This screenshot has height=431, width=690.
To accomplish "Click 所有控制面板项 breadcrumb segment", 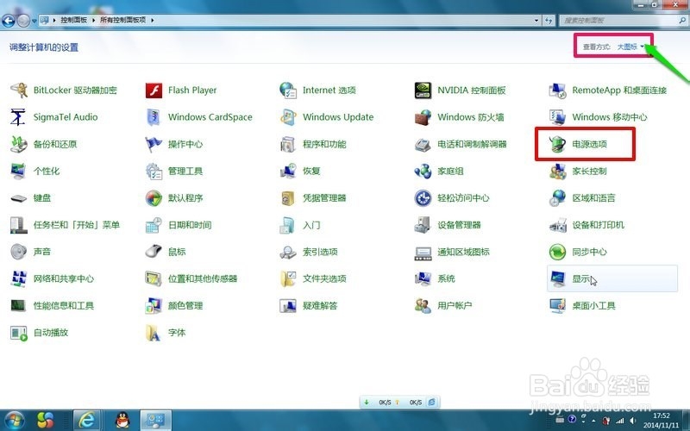I will (x=122, y=20).
